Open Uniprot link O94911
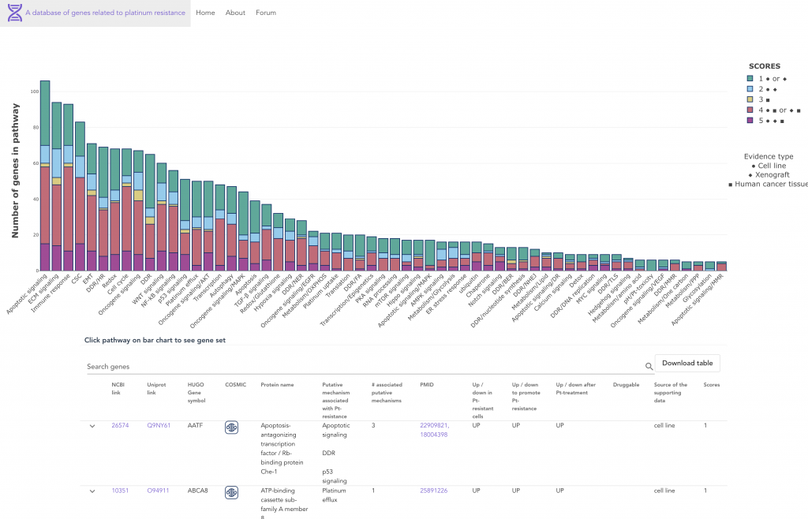Screen dimensions: 808x519 [x=159, y=491]
